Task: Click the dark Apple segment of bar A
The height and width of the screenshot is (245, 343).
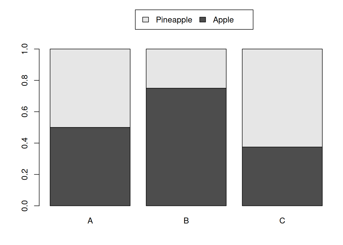Action: (90, 166)
